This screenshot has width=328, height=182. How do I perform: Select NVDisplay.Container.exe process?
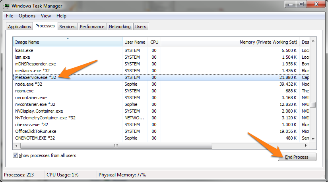tap(161, 111)
